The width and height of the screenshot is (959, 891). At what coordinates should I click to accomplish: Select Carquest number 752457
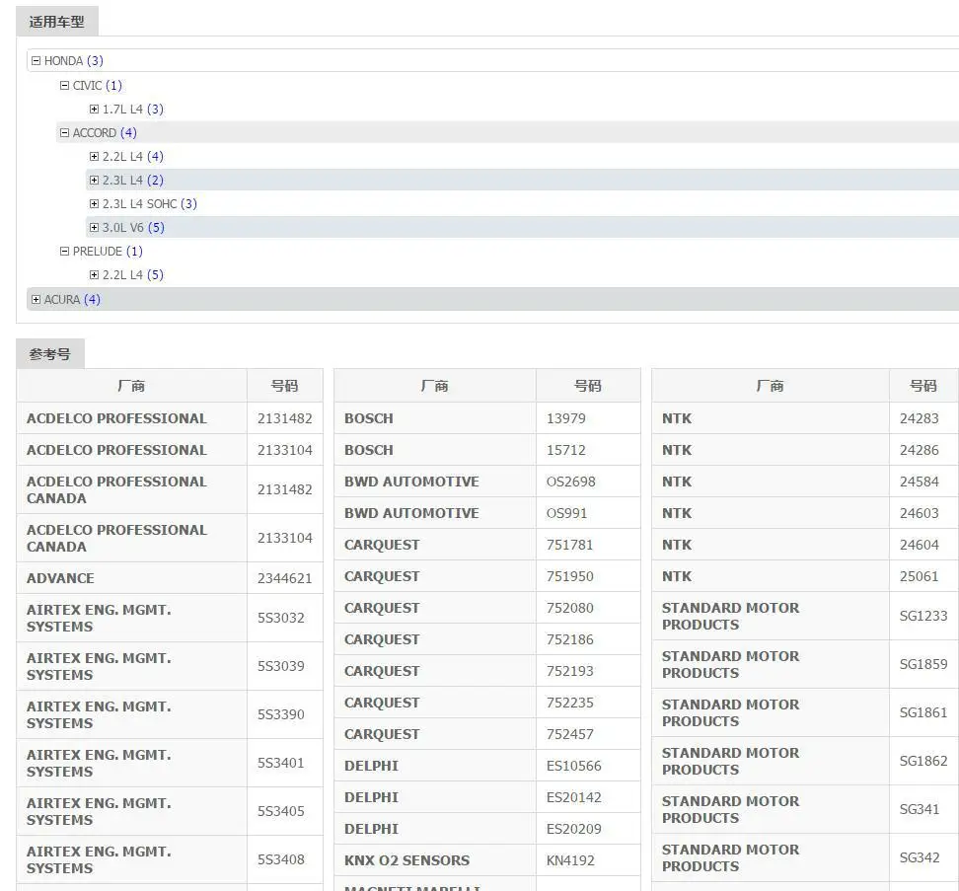(x=569, y=734)
